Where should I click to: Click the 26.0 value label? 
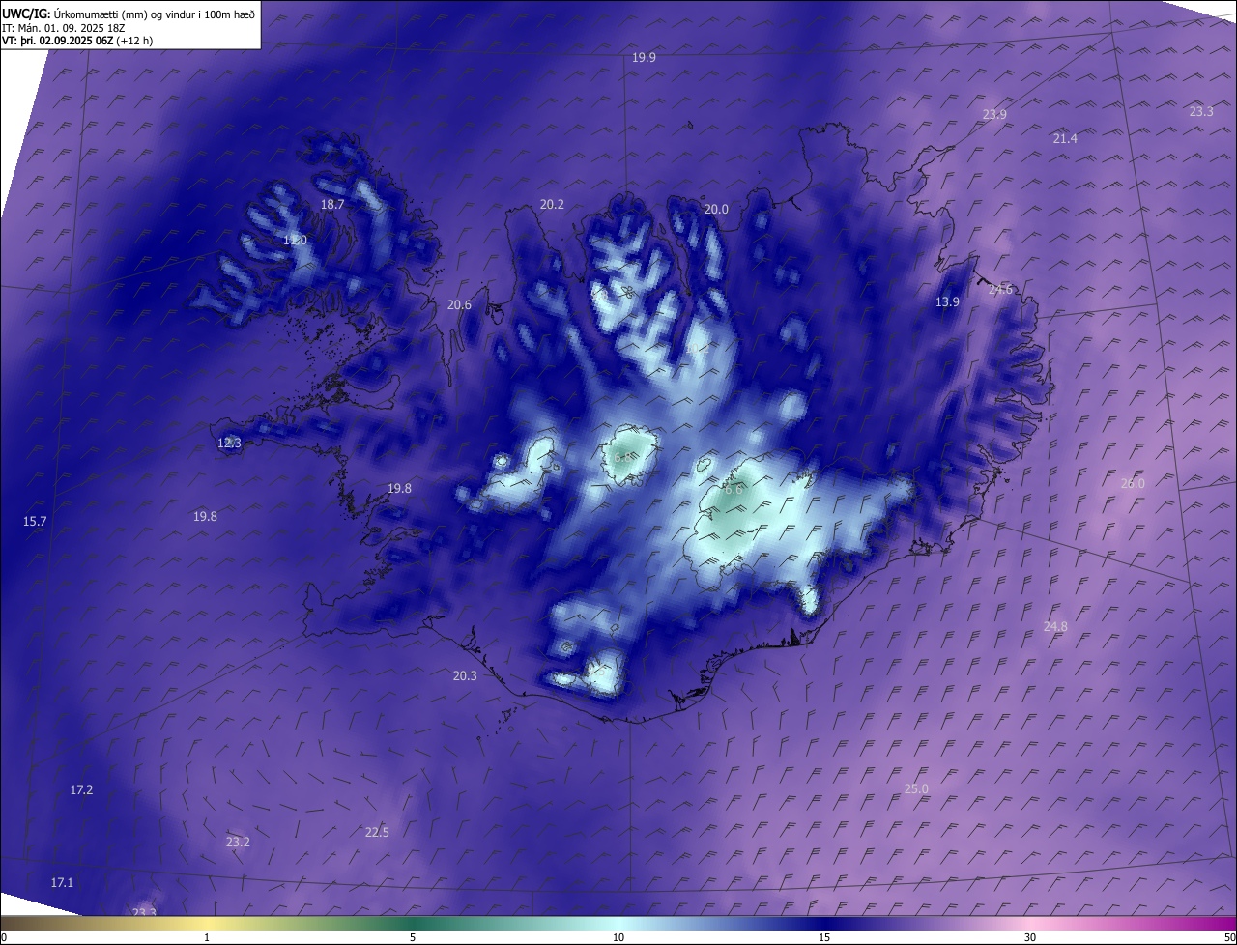coord(1133,484)
